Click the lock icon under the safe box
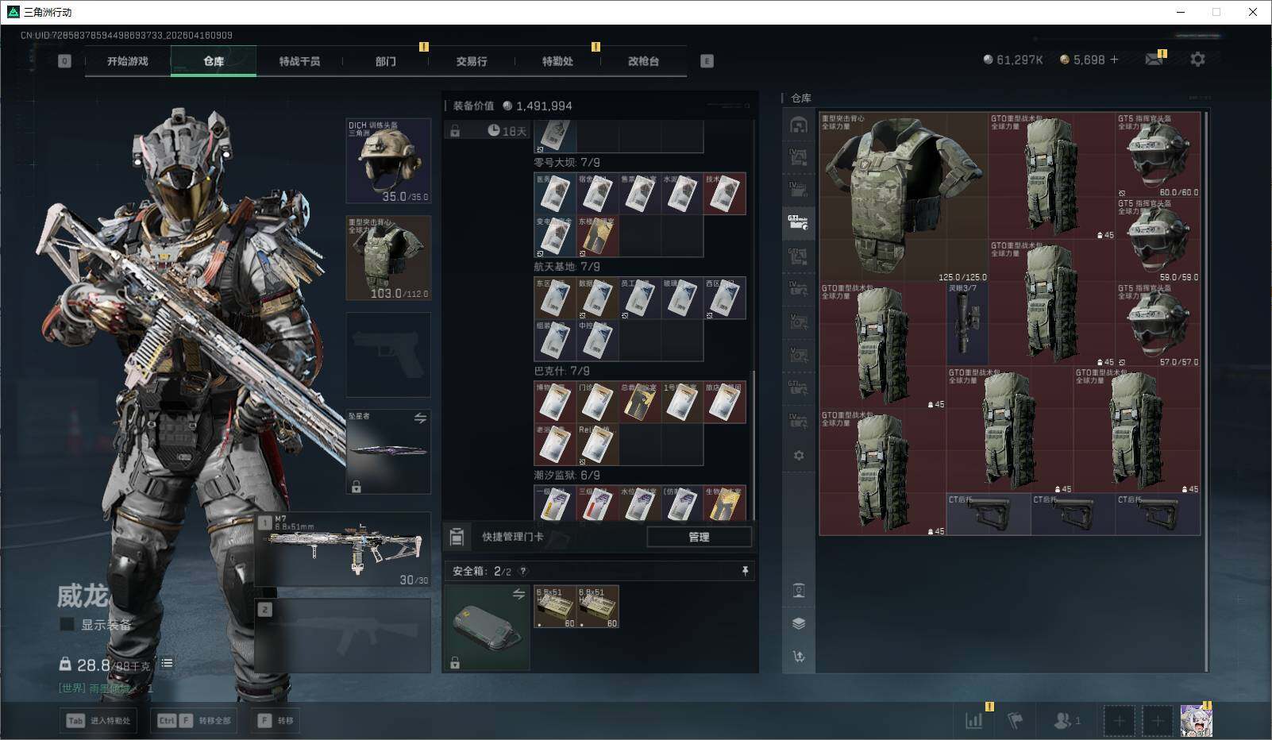Screen dimensions: 1272x740 [x=455, y=663]
